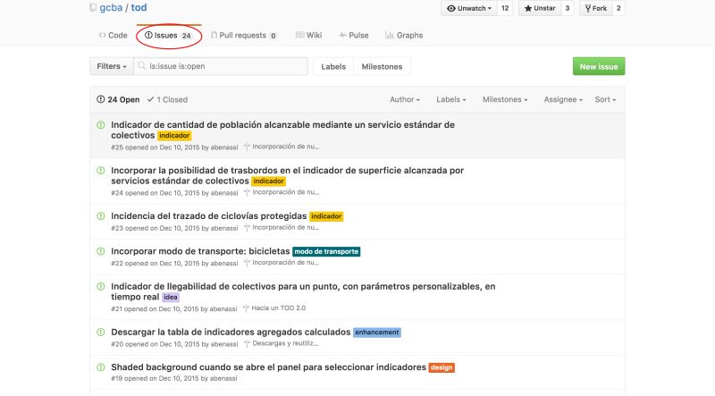Viewport: 715px width, 396px height.
Task: Click the indicador label on issue #23
Action: click(x=326, y=216)
